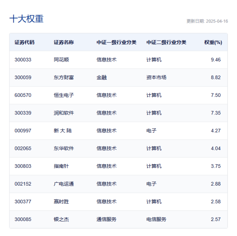
Task: Click the 新大陆 security name
Action: coord(63,131)
